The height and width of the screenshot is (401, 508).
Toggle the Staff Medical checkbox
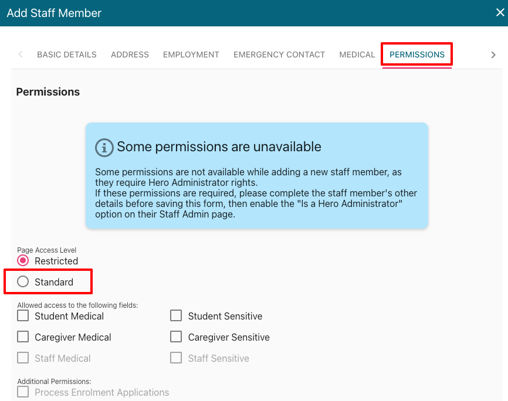(23, 358)
